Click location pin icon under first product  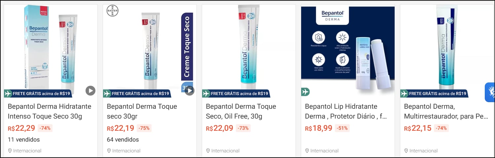10,151
